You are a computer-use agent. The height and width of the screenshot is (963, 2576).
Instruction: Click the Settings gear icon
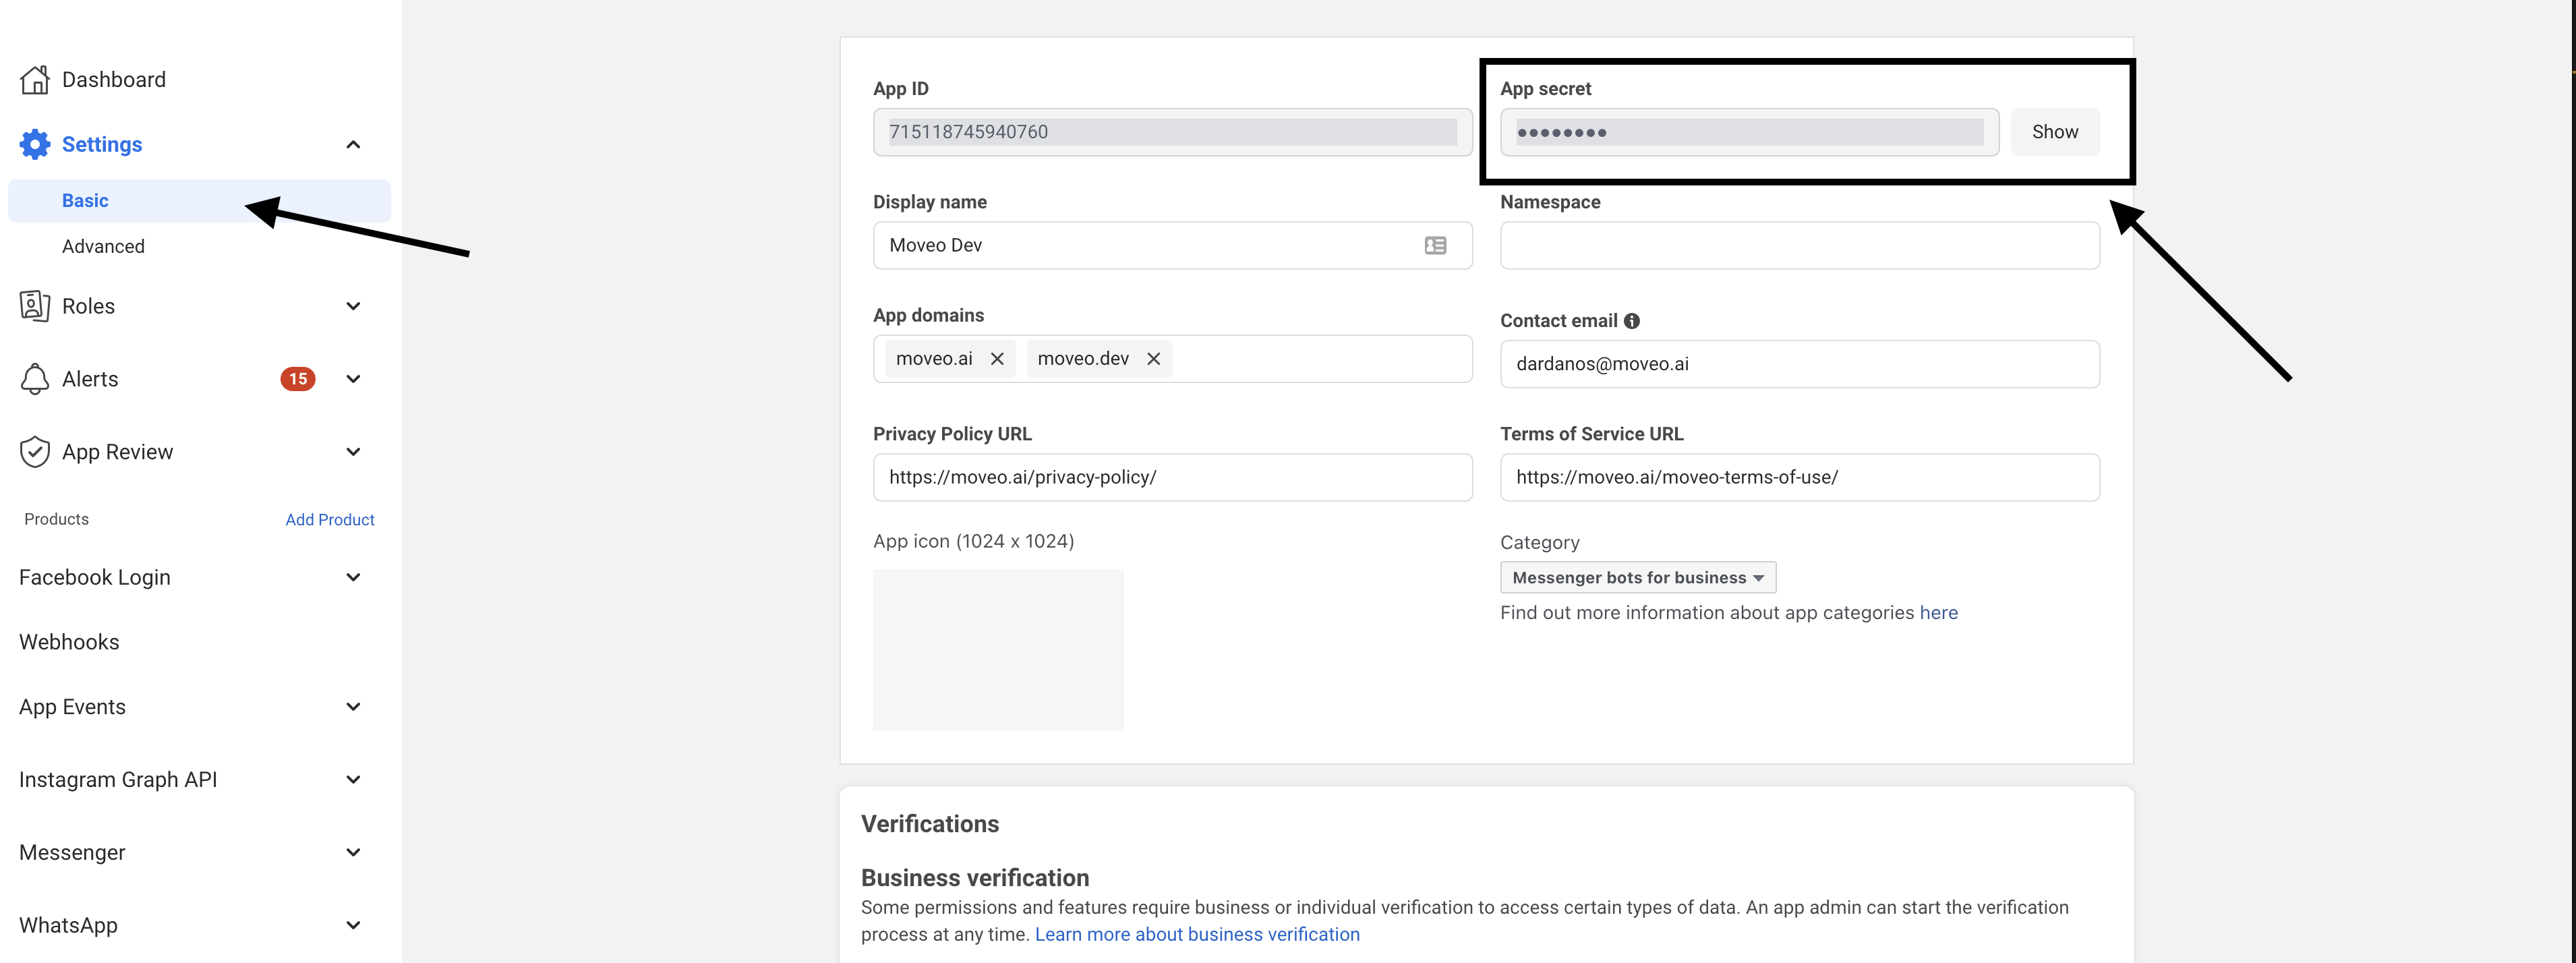(x=35, y=144)
